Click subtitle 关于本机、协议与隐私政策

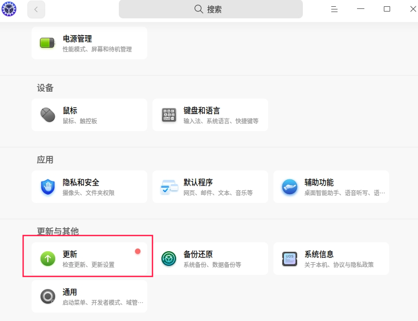pos(339,265)
